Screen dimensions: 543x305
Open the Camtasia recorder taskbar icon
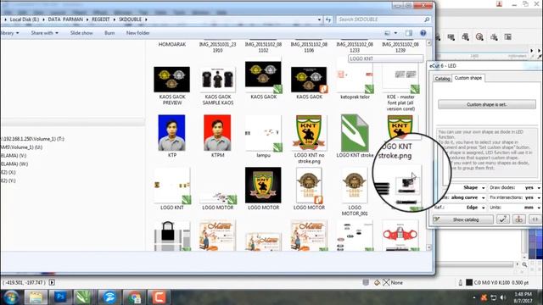pyautogui.click(x=158, y=297)
